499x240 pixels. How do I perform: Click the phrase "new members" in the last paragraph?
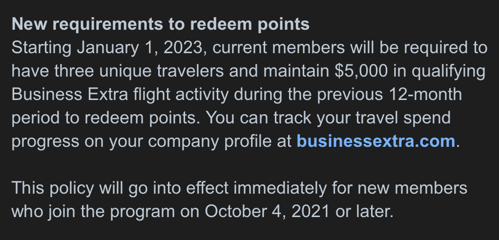click(413, 188)
